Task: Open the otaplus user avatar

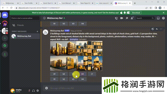Action: pos(13,91)
